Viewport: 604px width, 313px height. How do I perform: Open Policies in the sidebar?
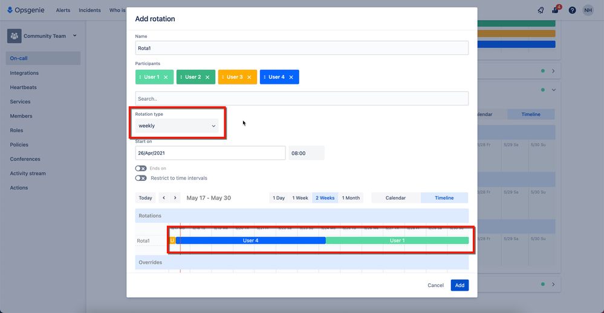[19, 145]
